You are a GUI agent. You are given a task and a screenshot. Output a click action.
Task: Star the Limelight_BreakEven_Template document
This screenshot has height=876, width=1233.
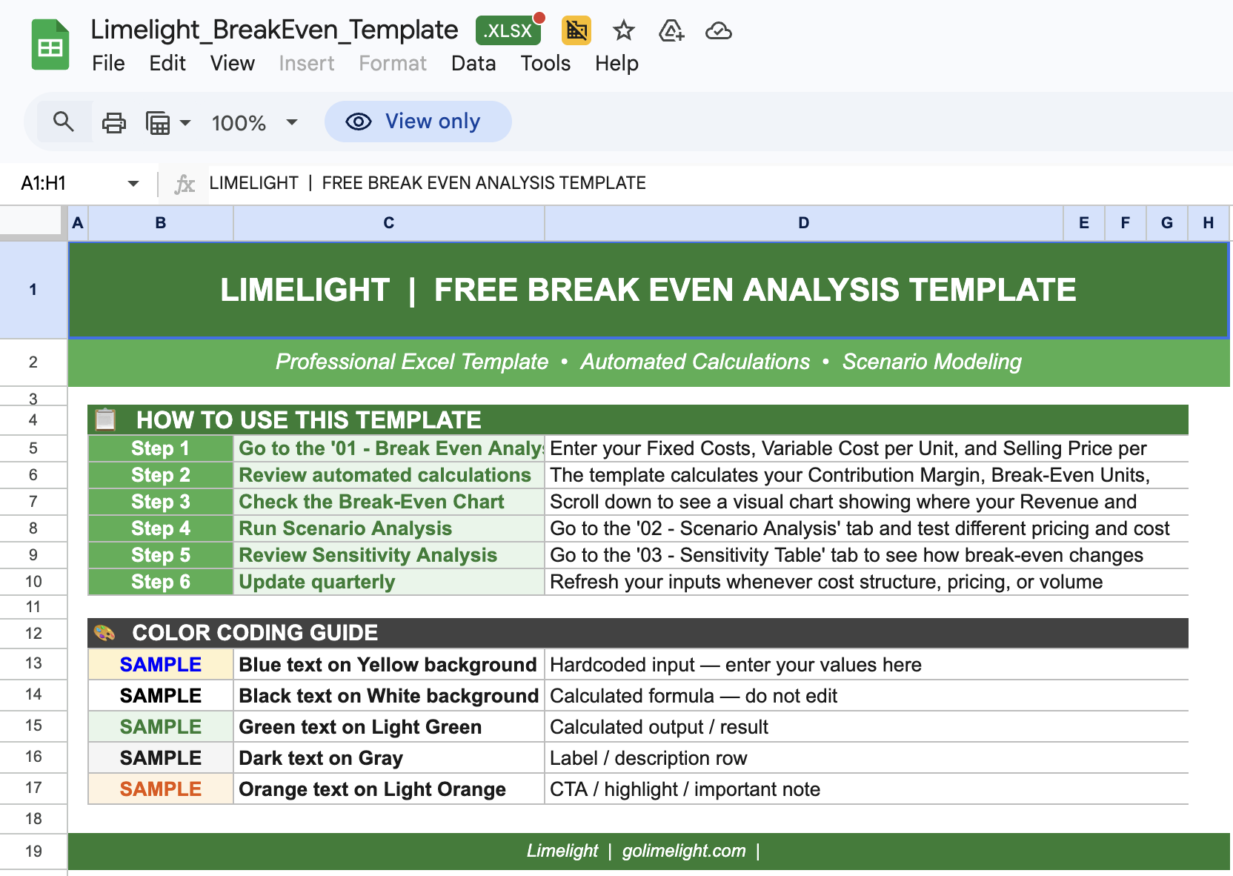(623, 31)
